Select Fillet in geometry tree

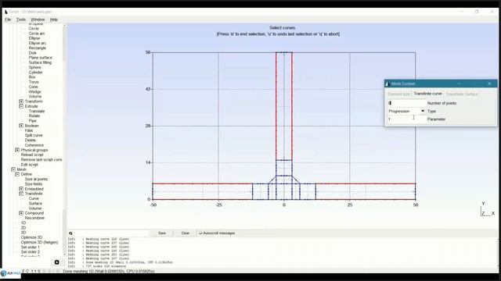pyautogui.click(x=29, y=130)
